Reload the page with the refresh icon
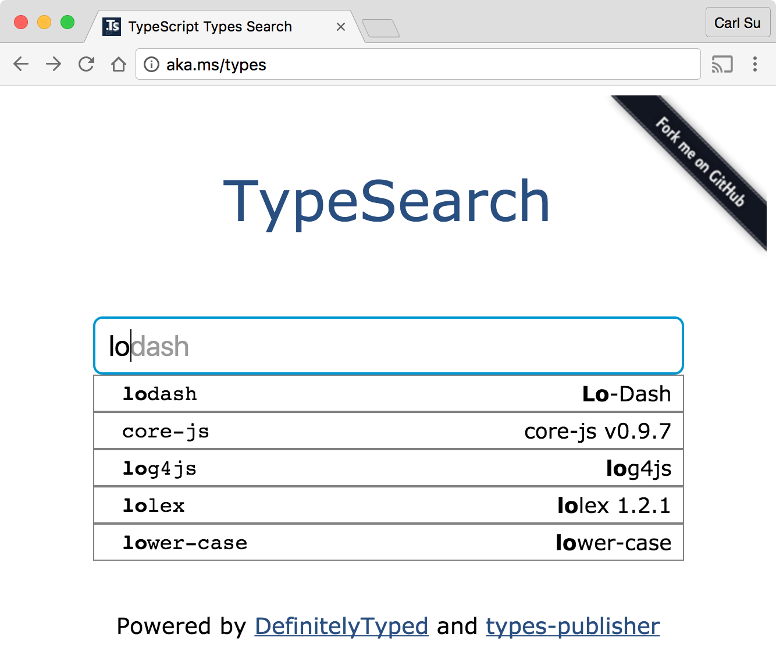776x655 pixels. pos(86,64)
